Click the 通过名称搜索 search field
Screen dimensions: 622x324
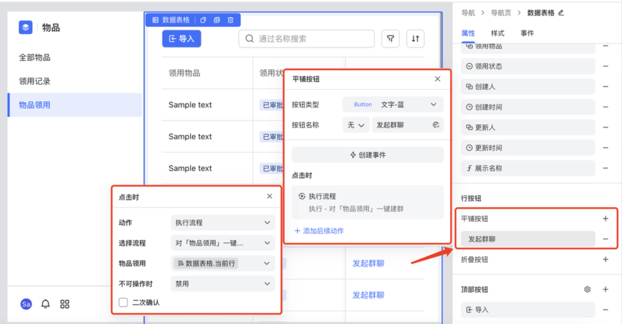click(306, 39)
